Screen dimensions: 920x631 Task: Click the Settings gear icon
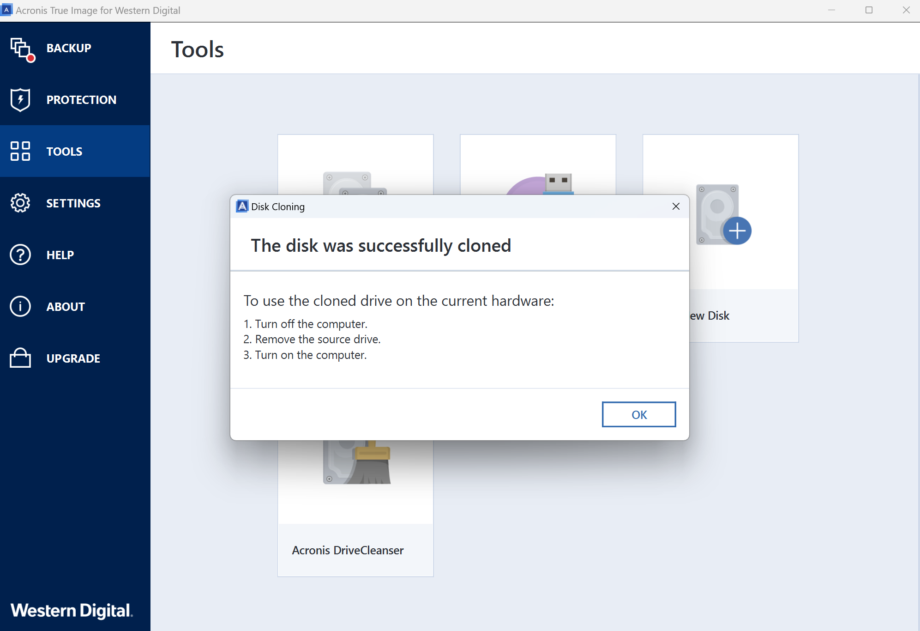pyautogui.click(x=20, y=203)
